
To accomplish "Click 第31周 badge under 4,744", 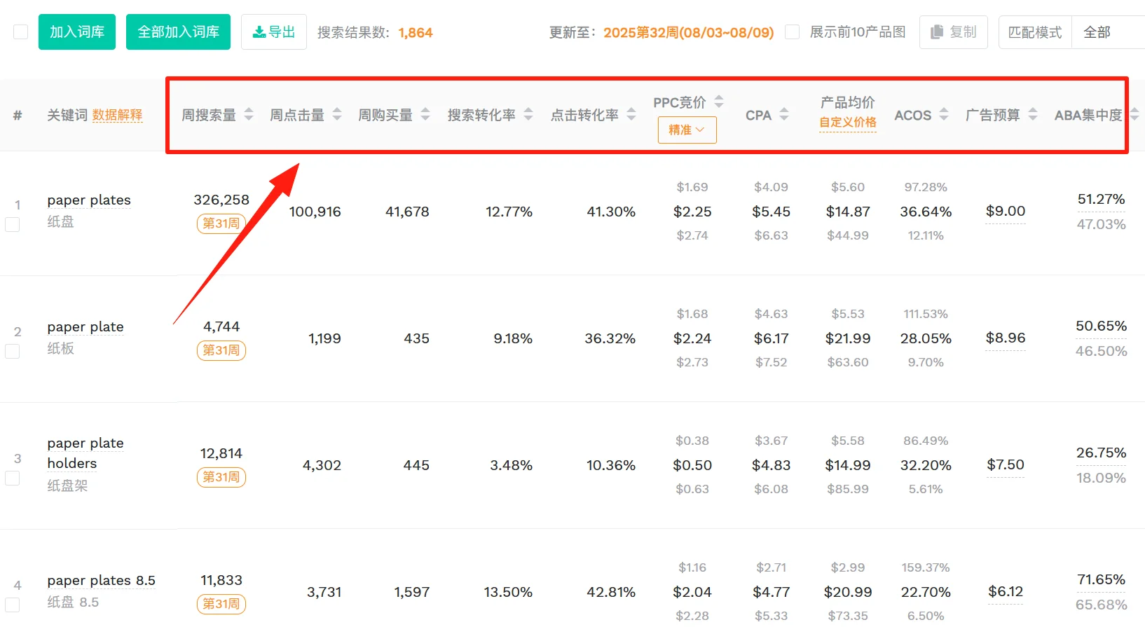I will (x=221, y=350).
